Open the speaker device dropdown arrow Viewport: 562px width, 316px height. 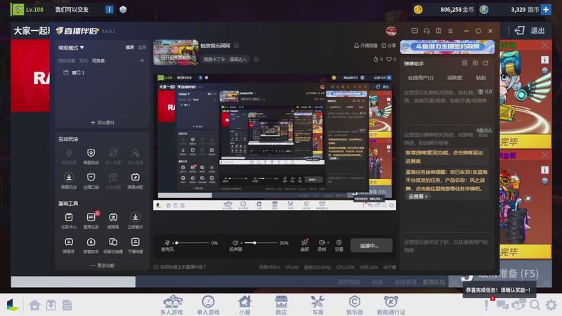[241, 243]
